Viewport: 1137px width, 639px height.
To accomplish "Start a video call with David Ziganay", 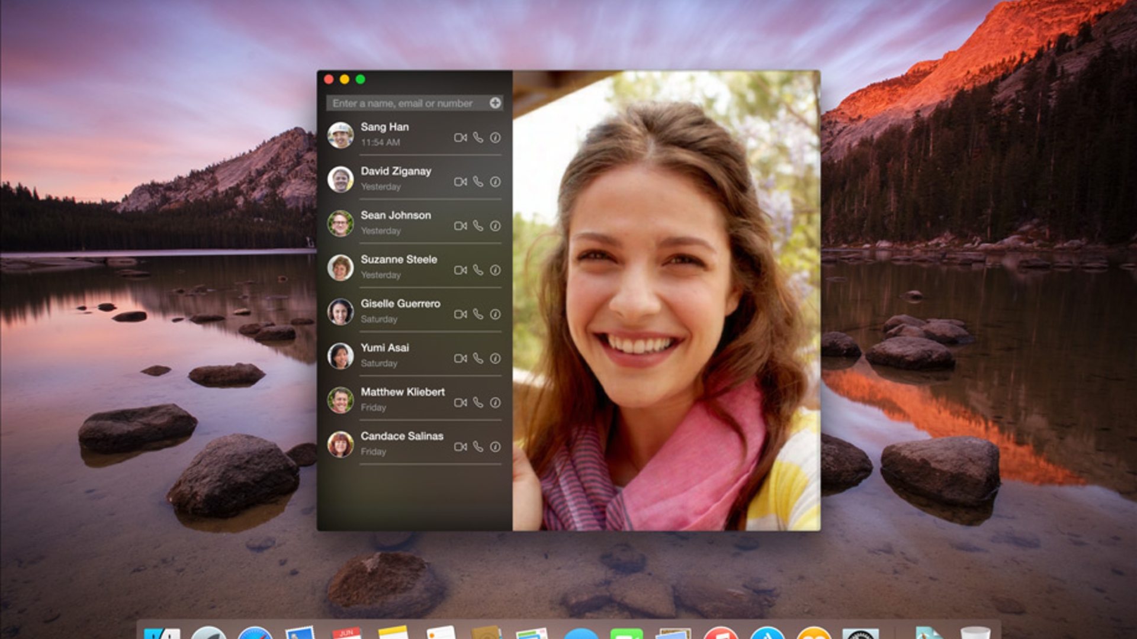I will point(460,182).
